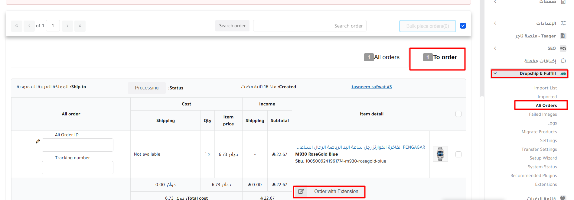574x200 pixels.
Task: Click the Dropship & Fulfill logo icon
Action: tap(563, 73)
